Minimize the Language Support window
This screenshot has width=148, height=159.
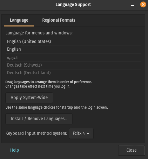pyautogui.click(x=132, y=5)
